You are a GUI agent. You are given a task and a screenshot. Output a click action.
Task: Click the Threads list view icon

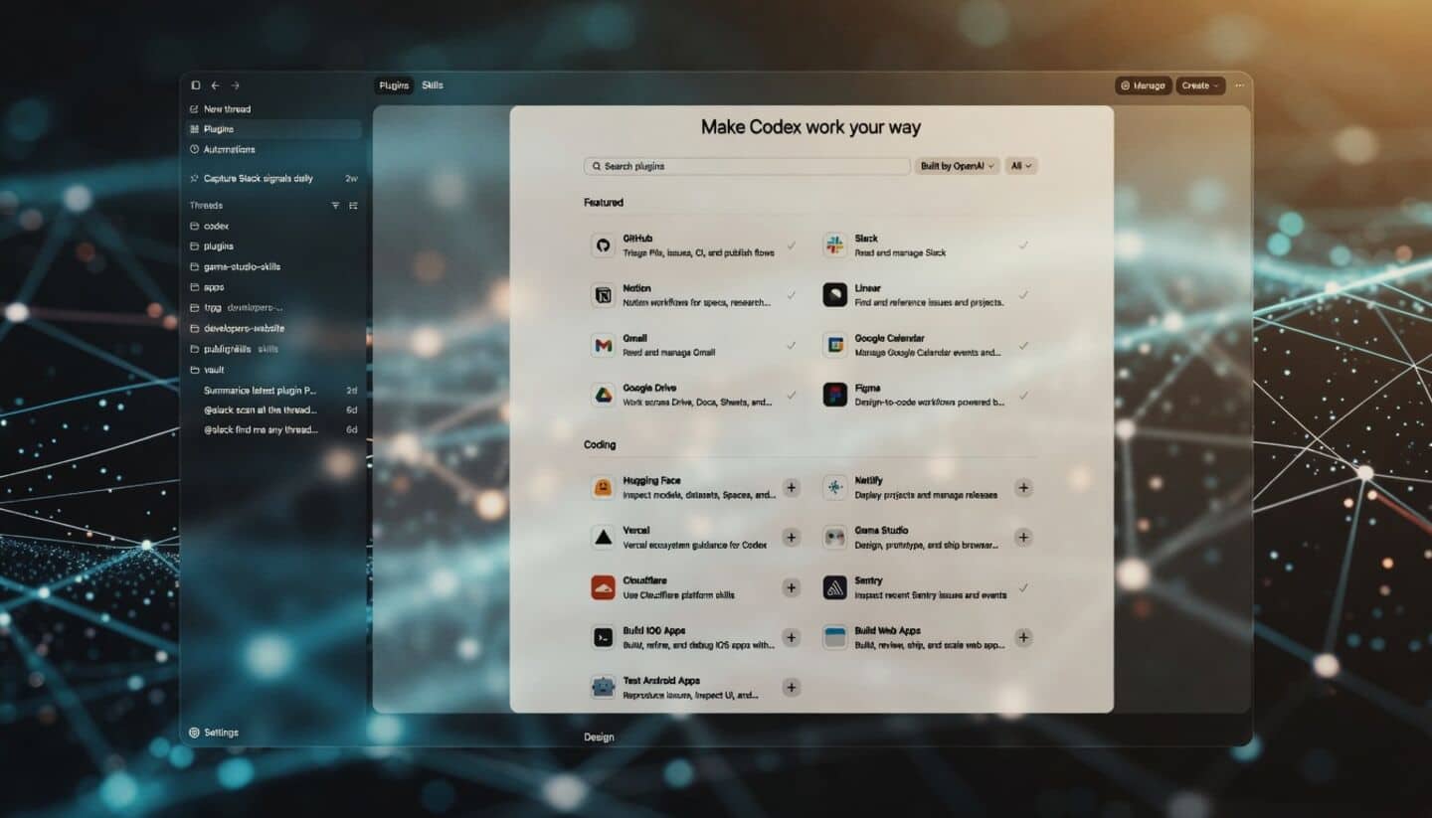tap(353, 206)
